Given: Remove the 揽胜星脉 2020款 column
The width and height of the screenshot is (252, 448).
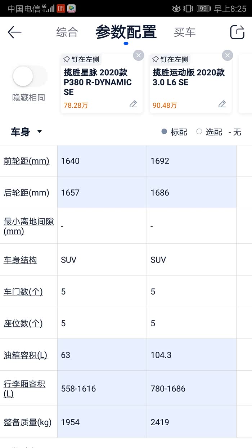Looking at the screenshot, I should point(138,55).
